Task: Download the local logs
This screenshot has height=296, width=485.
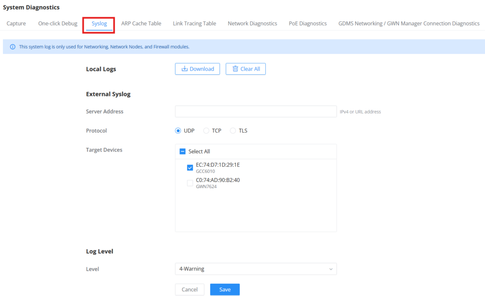Action: 198,69
